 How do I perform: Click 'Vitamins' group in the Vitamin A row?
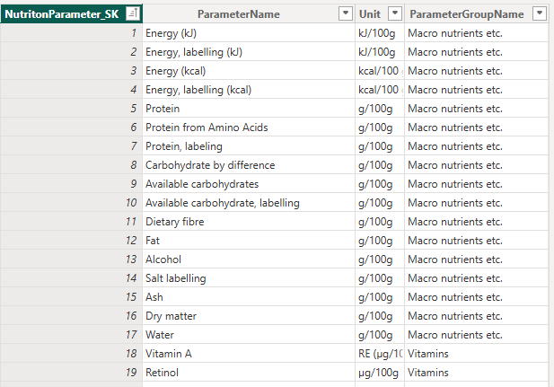(x=477, y=354)
